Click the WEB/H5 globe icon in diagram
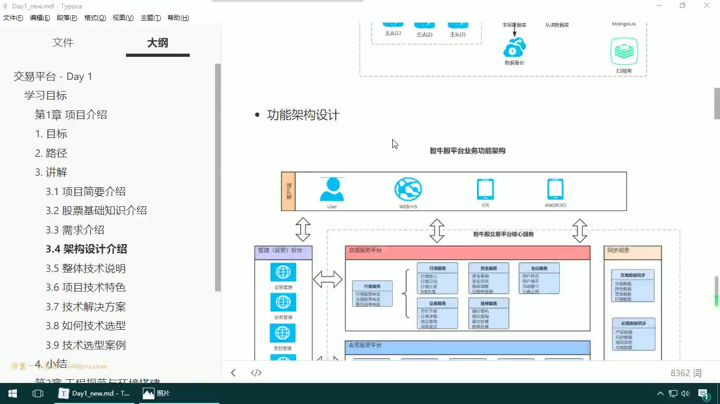The image size is (720, 404). [408, 189]
